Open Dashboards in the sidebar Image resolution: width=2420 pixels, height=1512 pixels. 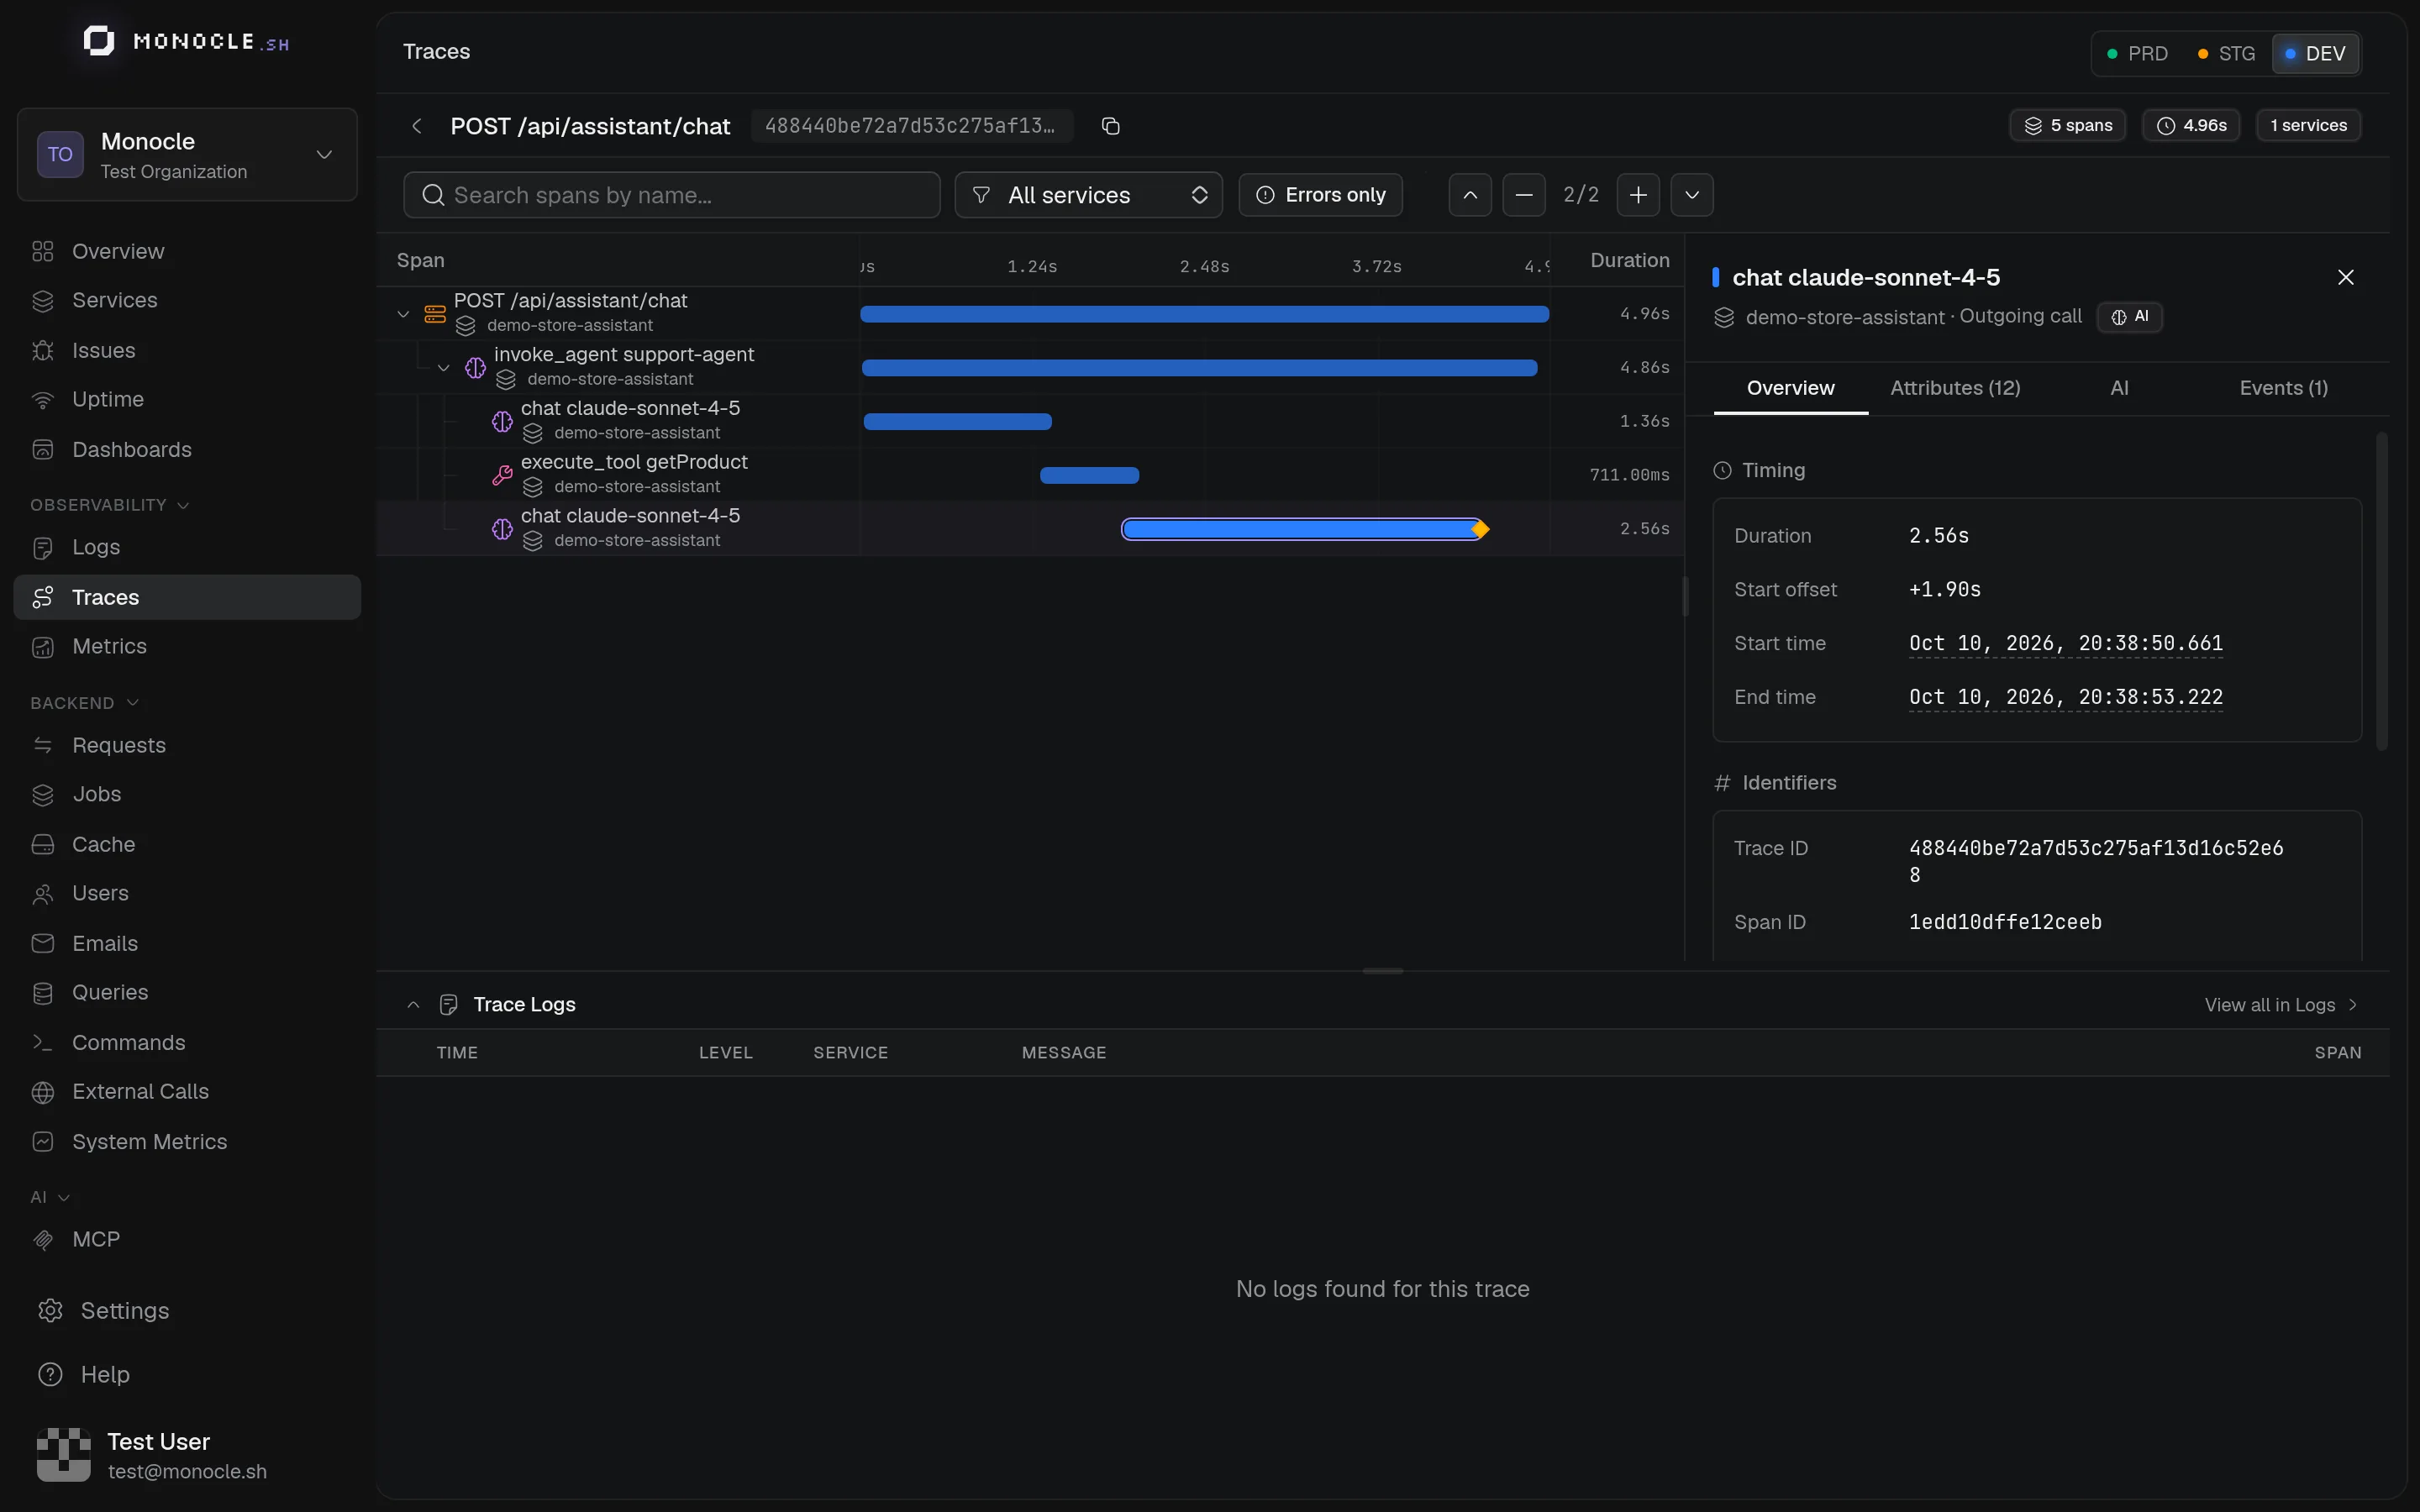pos(187,449)
